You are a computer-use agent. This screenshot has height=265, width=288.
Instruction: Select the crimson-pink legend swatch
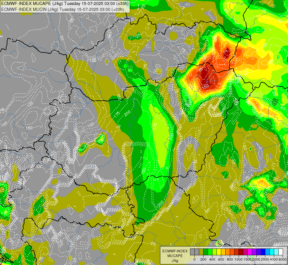(246, 252)
